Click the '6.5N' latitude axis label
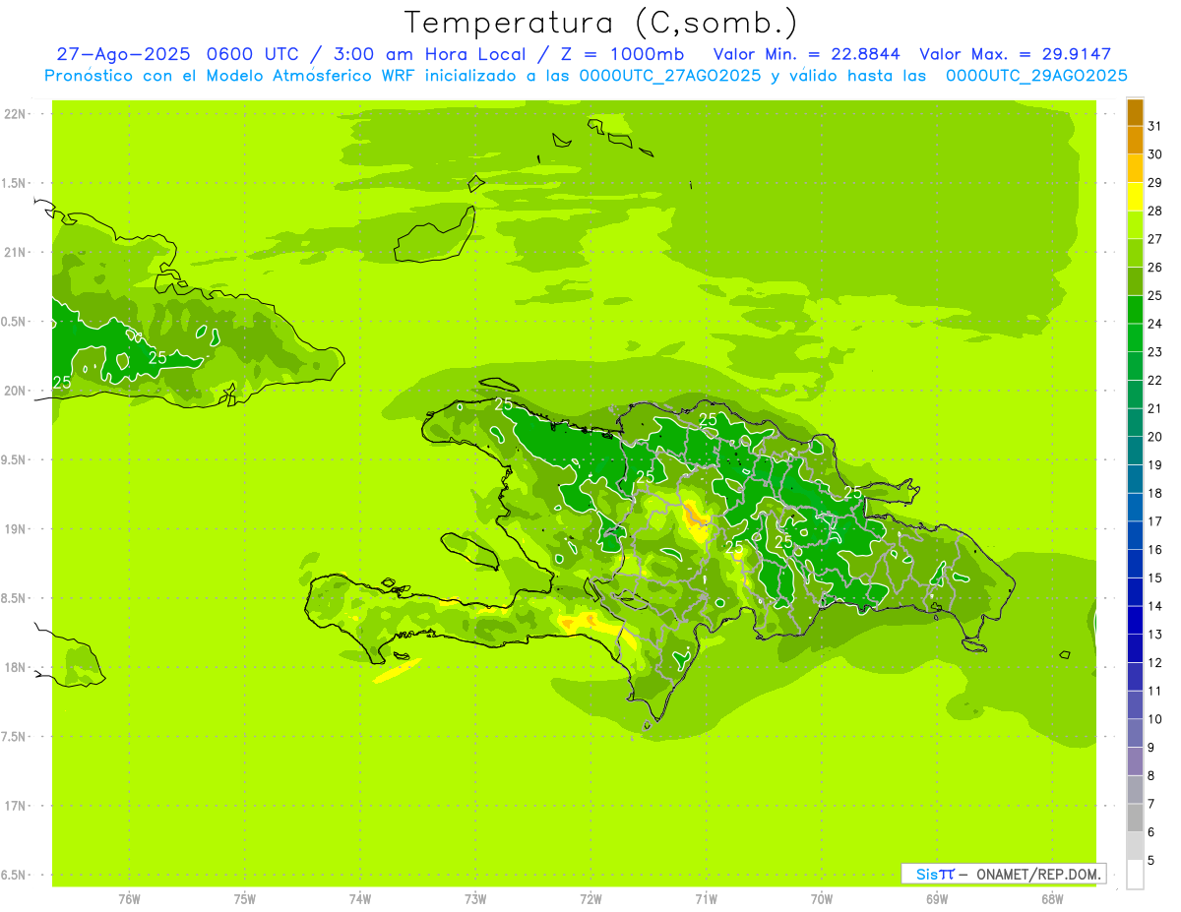 [13, 876]
